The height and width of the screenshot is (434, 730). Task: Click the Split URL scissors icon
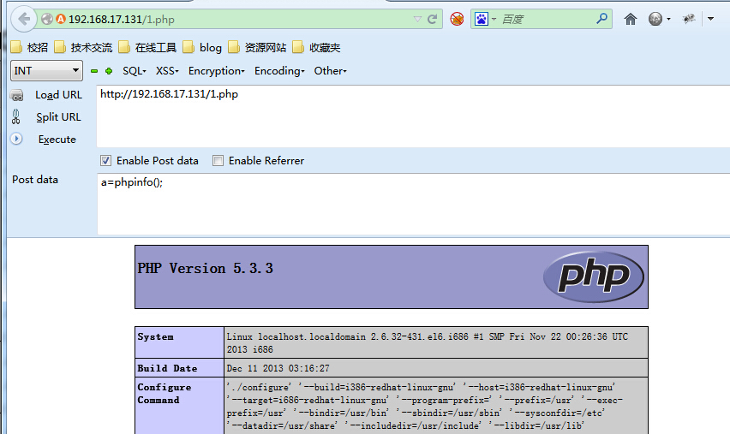(15, 116)
